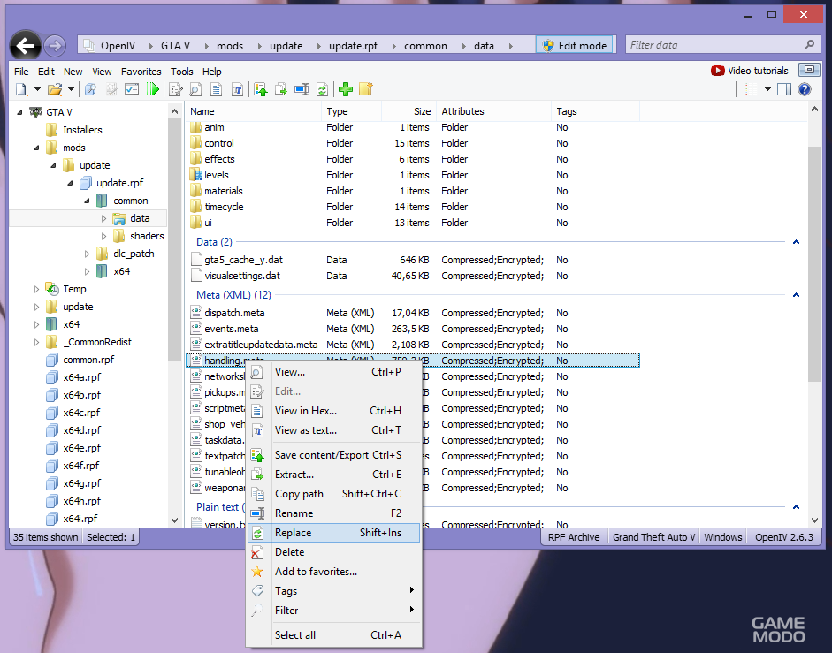This screenshot has height=653, width=832.
Task: Open the File menu
Action: click(21, 72)
